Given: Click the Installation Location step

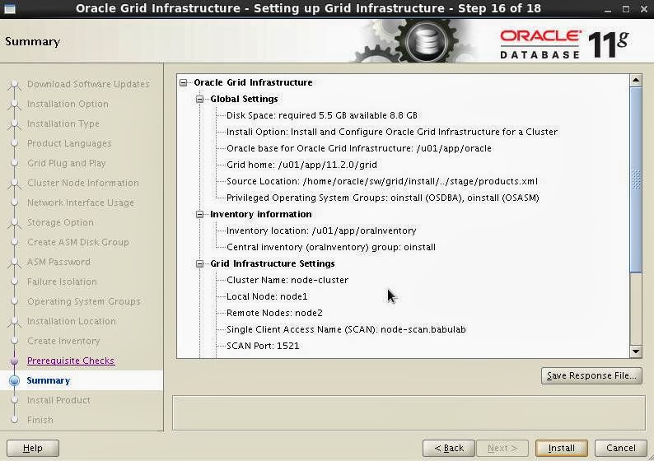Looking at the screenshot, I should coord(72,321).
